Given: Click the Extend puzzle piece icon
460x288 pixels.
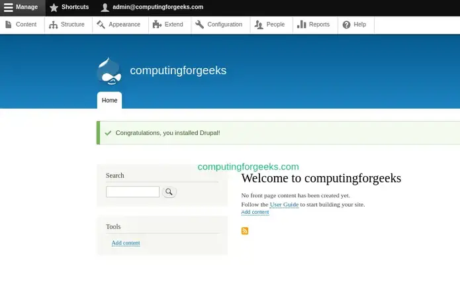Looking at the screenshot, I should pos(157,24).
